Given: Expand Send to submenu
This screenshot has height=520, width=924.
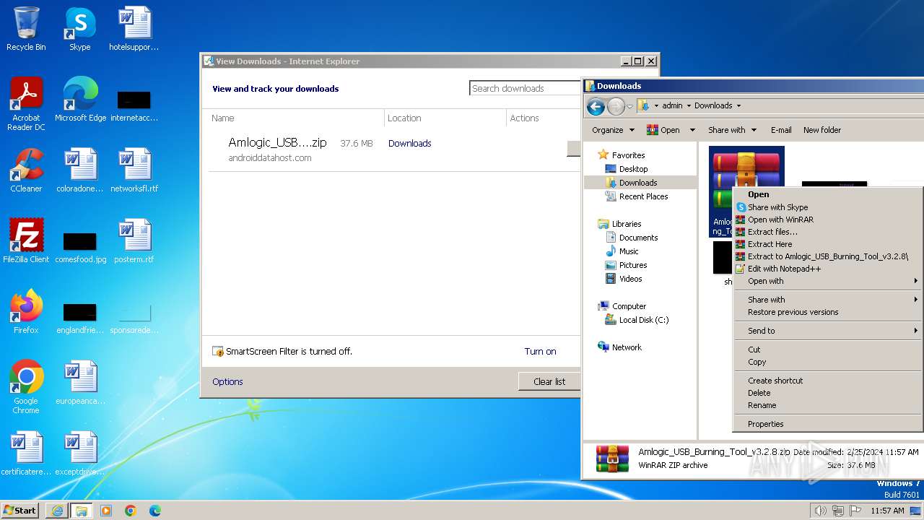Looking at the screenshot, I should pyautogui.click(x=827, y=331).
